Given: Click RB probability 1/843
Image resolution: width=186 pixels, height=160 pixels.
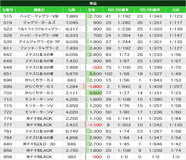Looking at the screenshot, I should (x=156, y=80).
